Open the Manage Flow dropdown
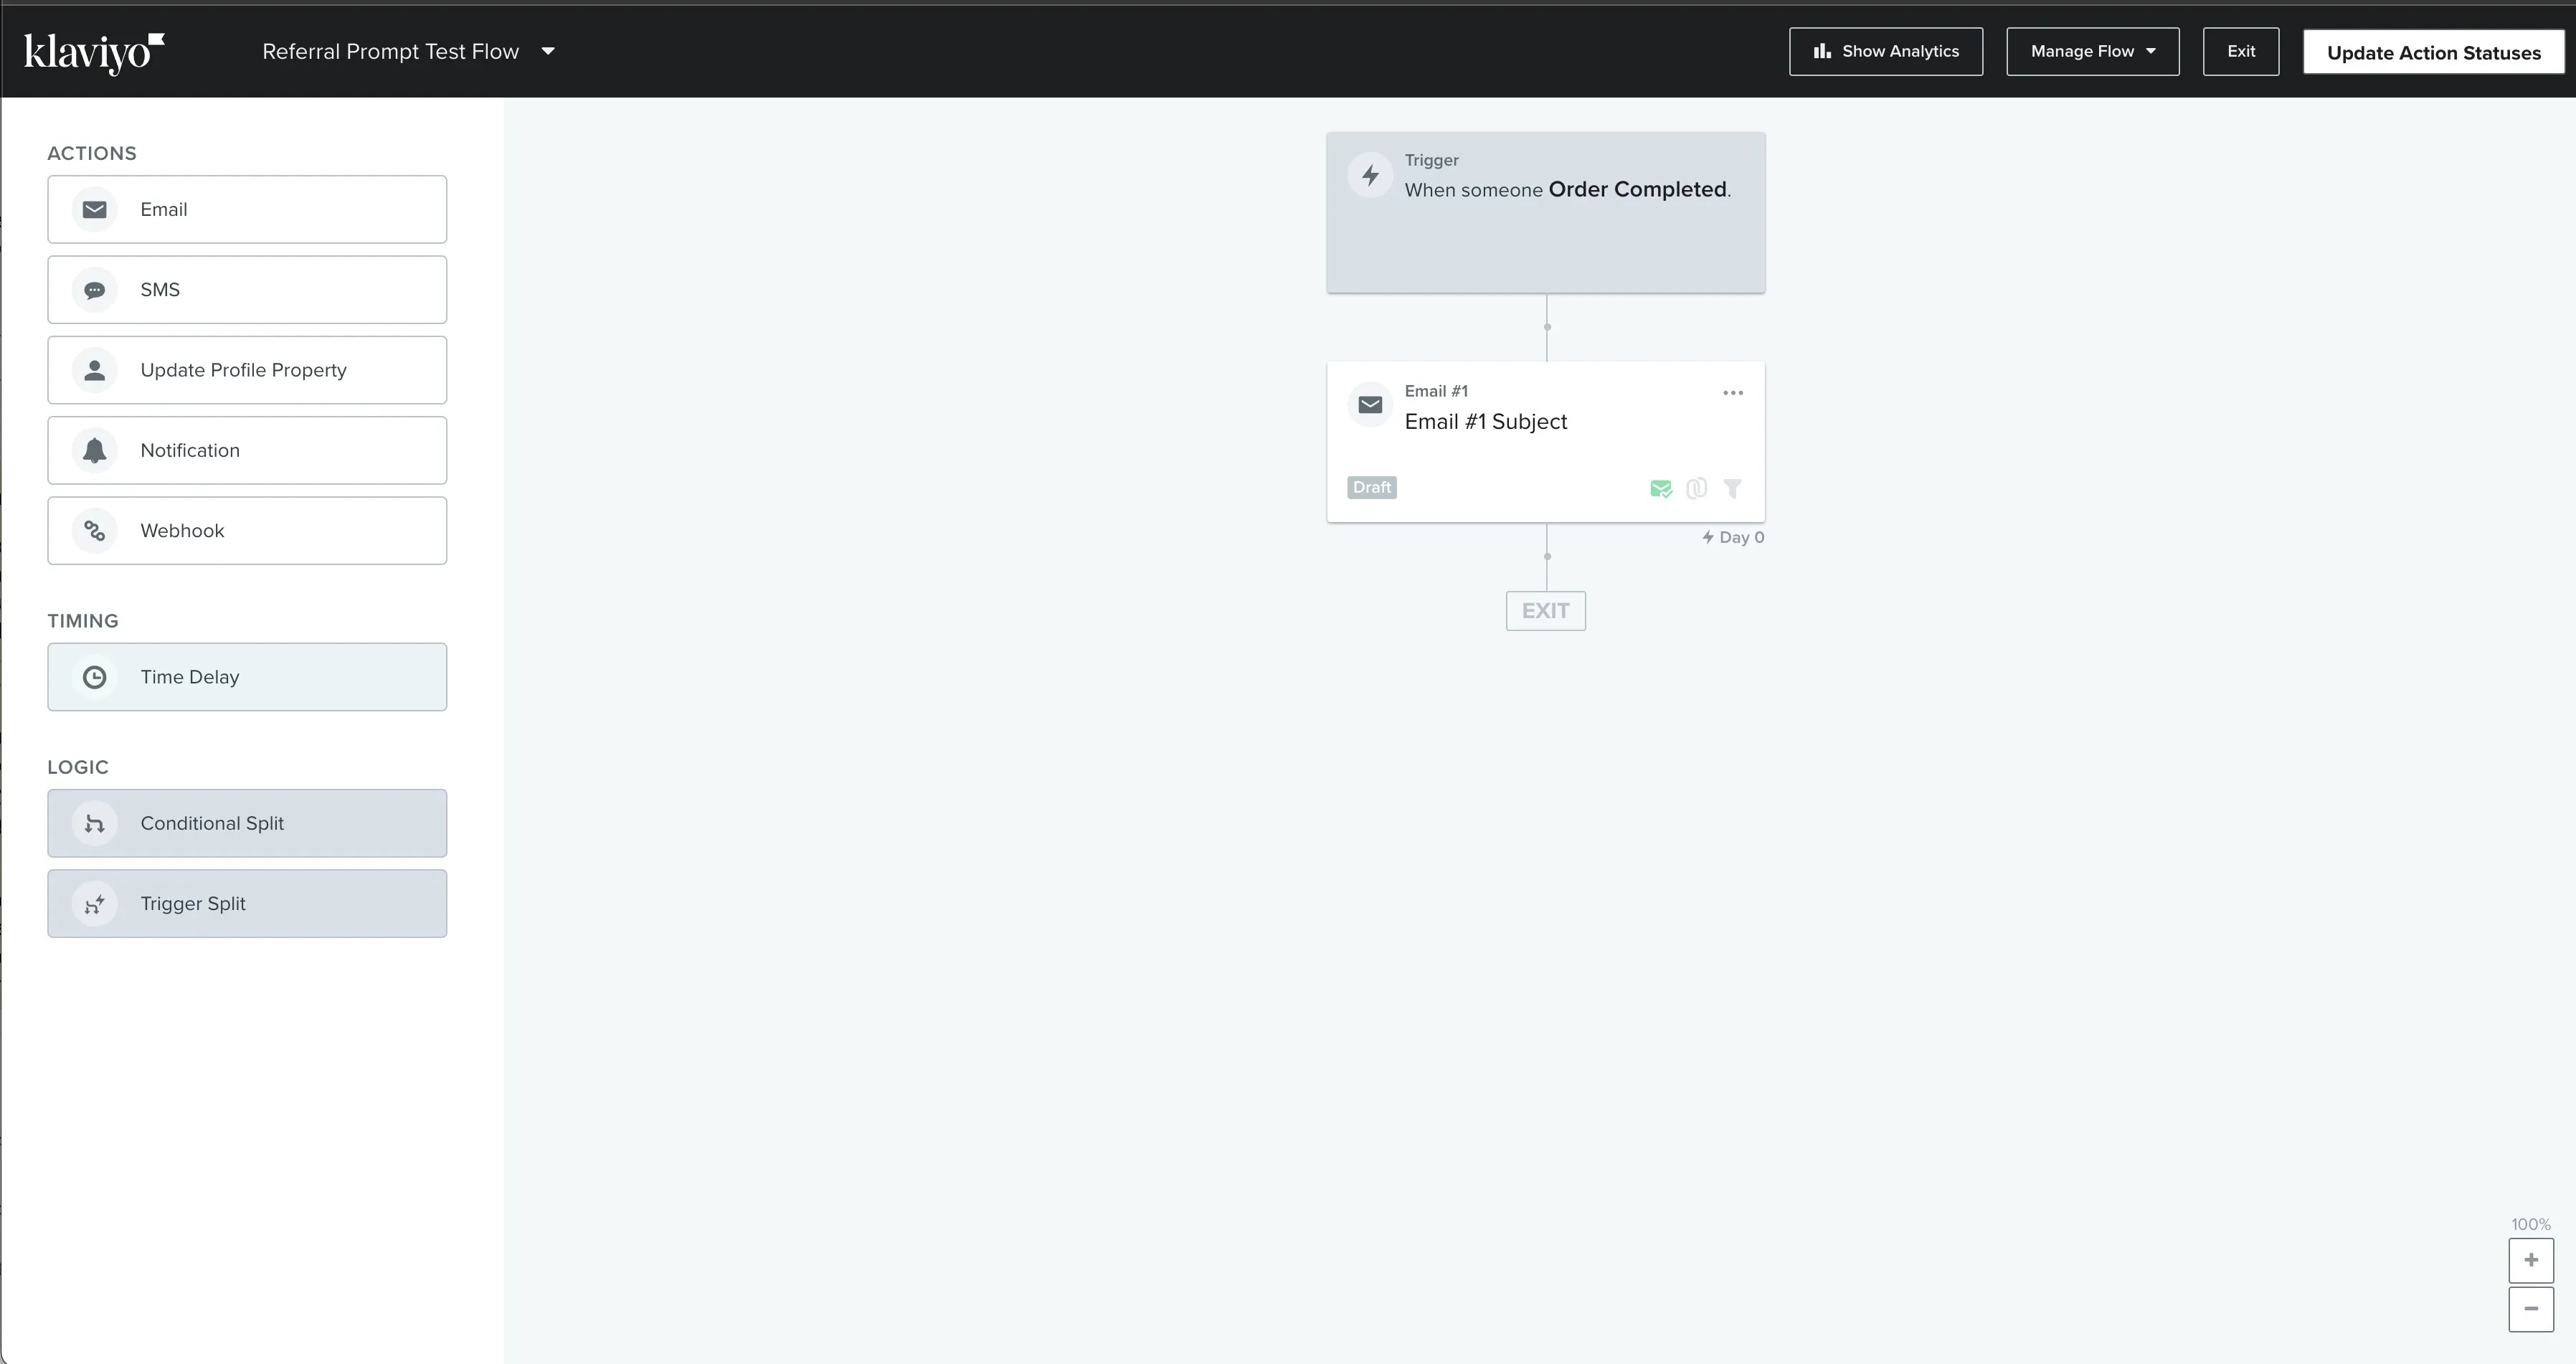 pos(2092,51)
